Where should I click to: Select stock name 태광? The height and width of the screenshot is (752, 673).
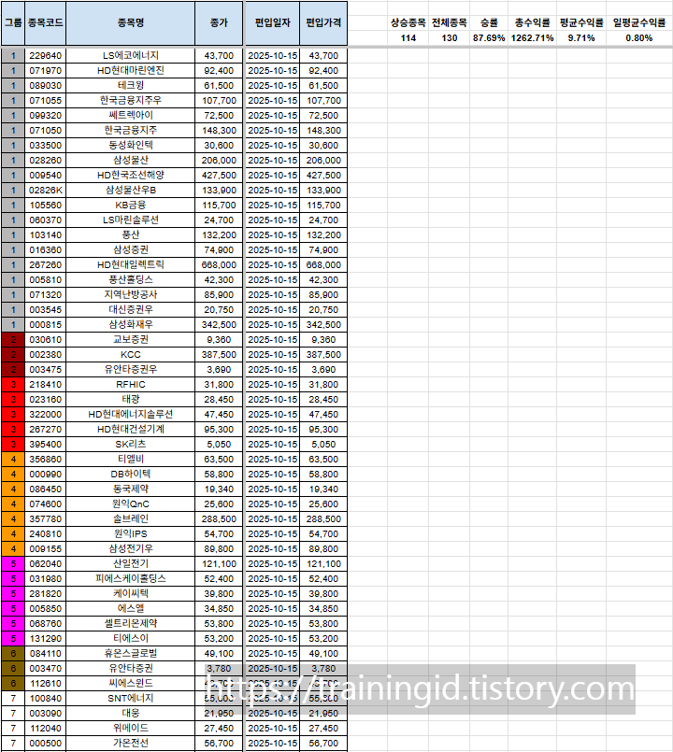click(x=131, y=399)
